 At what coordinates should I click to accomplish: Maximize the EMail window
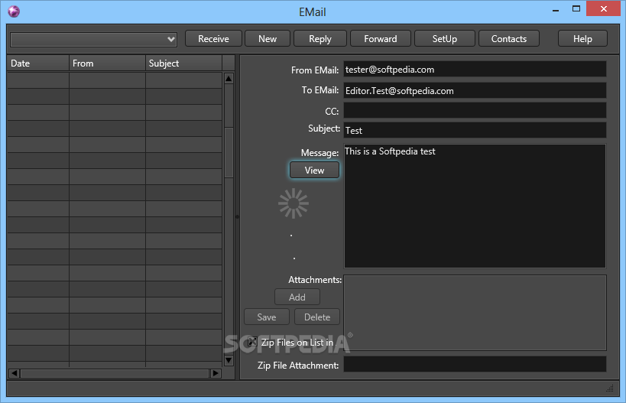coord(576,8)
